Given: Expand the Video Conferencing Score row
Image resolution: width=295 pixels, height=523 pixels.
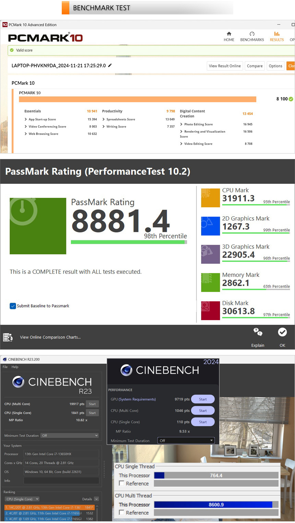Looking at the screenshot, I should click(26, 126).
